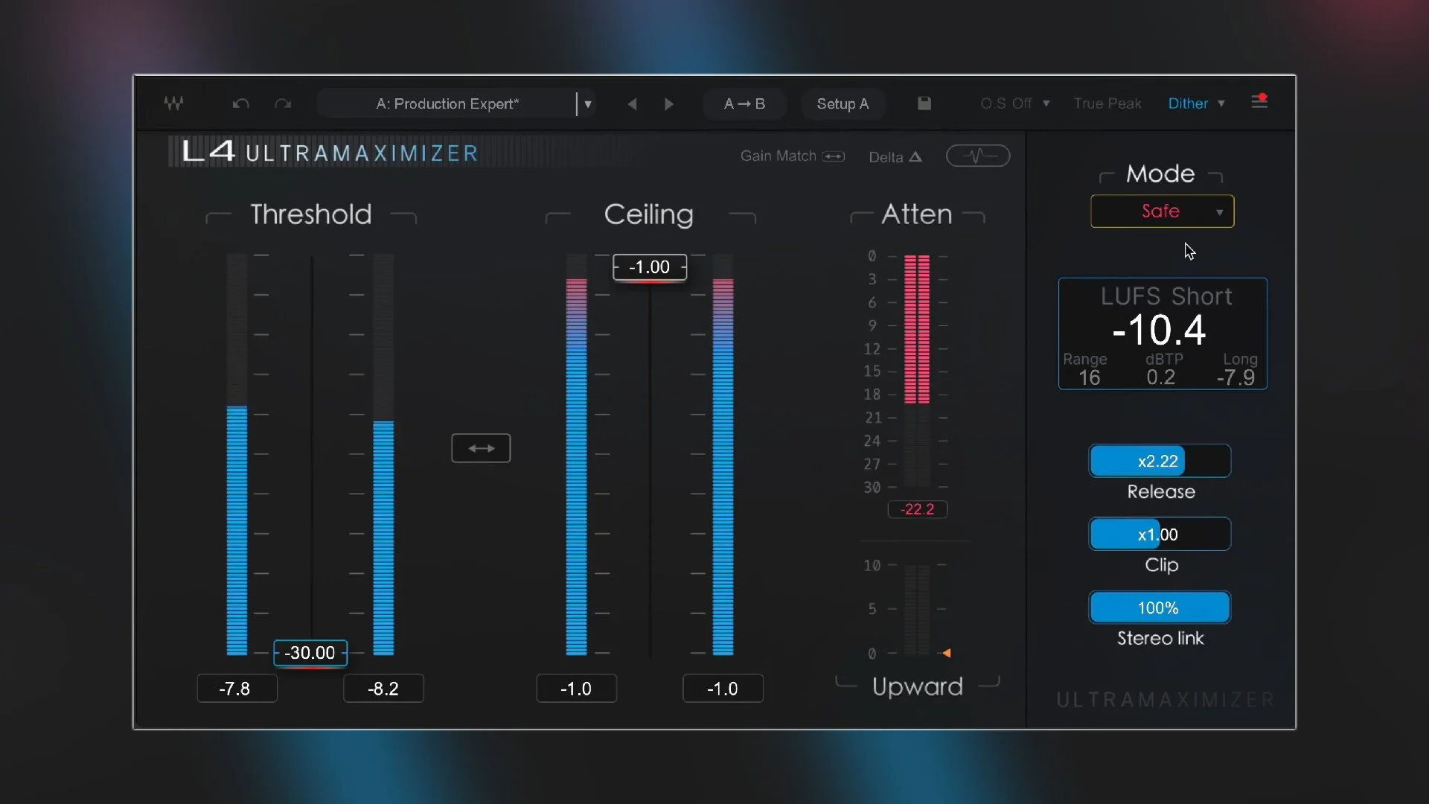
Task: Click the A to B copy button
Action: [744, 103]
